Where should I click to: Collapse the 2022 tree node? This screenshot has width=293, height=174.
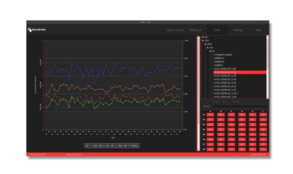[205, 44]
